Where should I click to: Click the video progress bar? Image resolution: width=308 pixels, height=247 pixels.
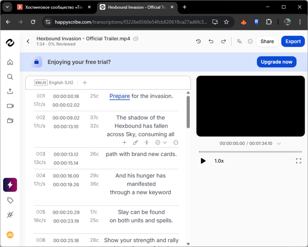click(x=251, y=152)
